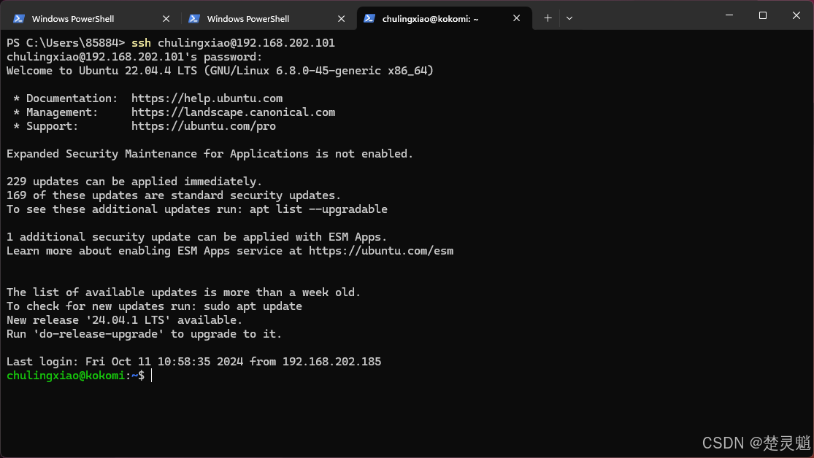The height and width of the screenshot is (458, 814).
Task: Click the password prompt line
Action: [134, 57]
